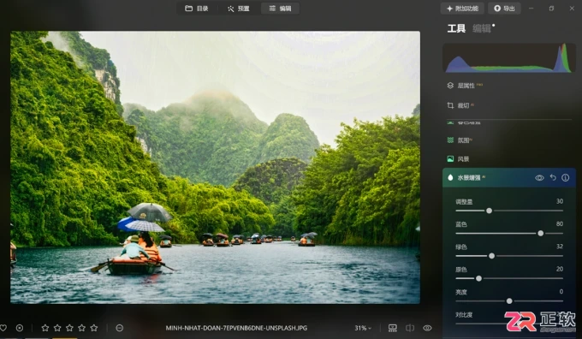Switch to the grey 编辑 edits panel tab
Viewport: 582px width, 339px height.
pos(481,28)
